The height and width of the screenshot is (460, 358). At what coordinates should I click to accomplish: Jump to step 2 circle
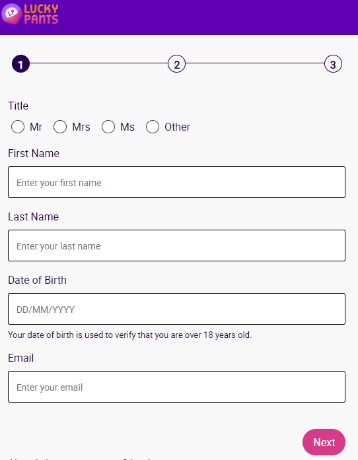coord(176,64)
